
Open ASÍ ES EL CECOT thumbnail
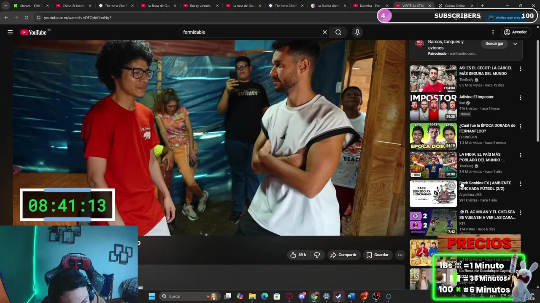[x=433, y=78]
